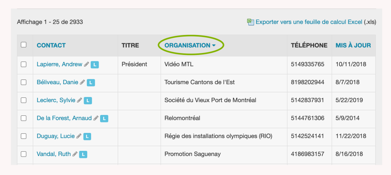This screenshot has width=391, height=175.
Task: Open the Exporter vers une feuille de calcul Excel link
Action: coord(309,22)
